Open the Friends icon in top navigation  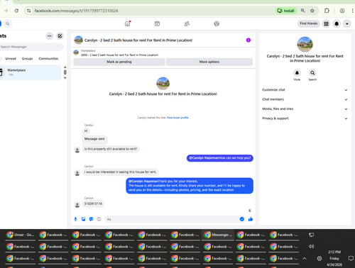tap(187, 23)
